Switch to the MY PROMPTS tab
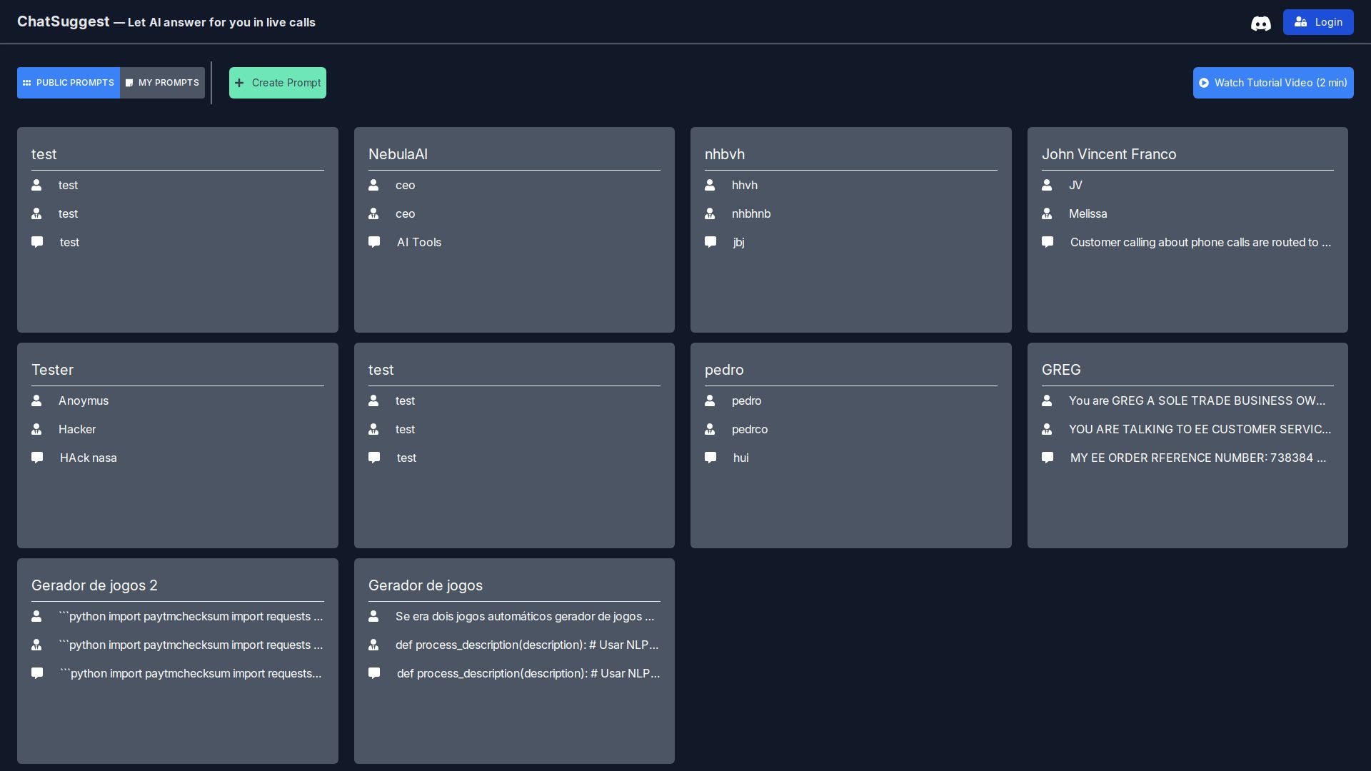1371x771 pixels. pyautogui.click(x=162, y=83)
